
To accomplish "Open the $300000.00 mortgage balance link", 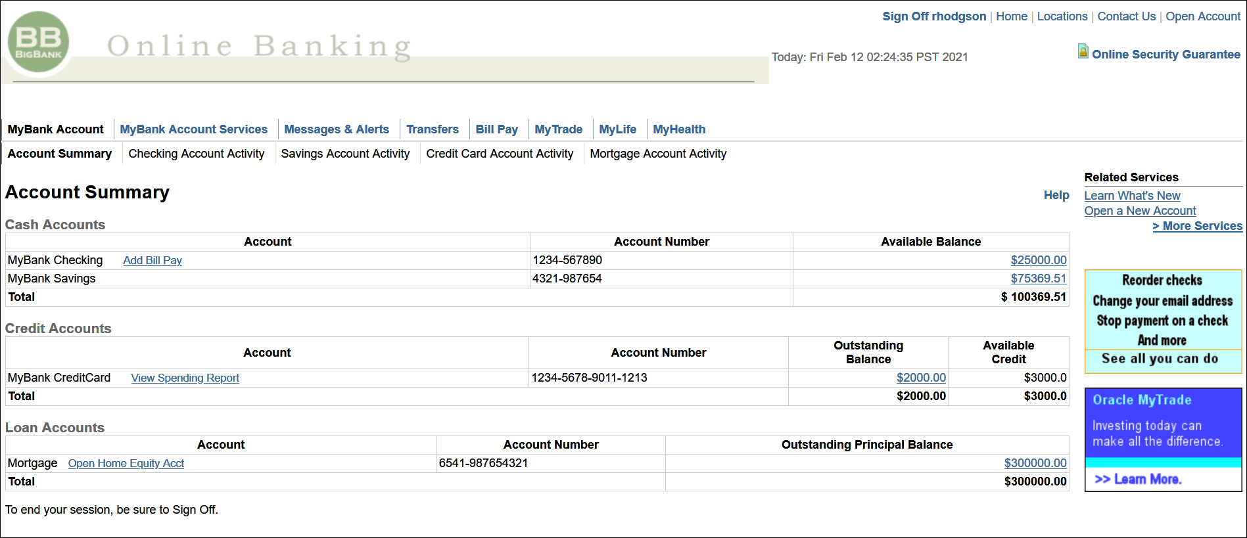I will click(x=1035, y=463).
